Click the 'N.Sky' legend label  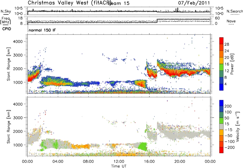(x=6, y=11)
